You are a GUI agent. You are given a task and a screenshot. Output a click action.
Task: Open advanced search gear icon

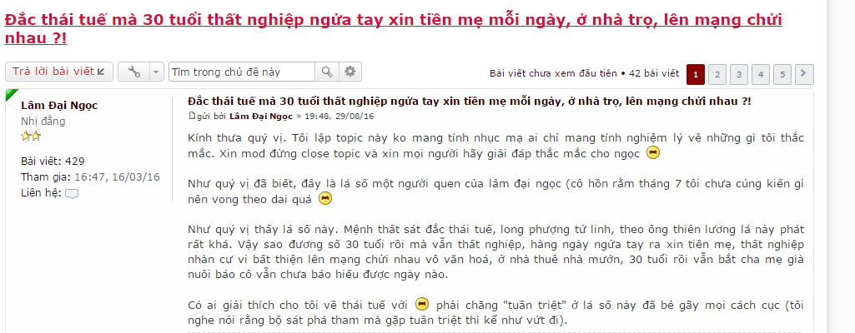point(350,72)
